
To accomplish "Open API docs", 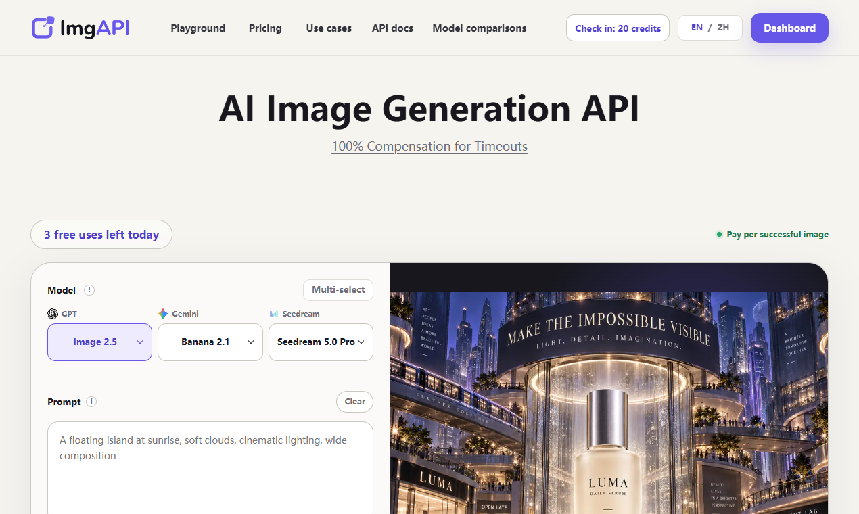I will [x=392, y=28].
